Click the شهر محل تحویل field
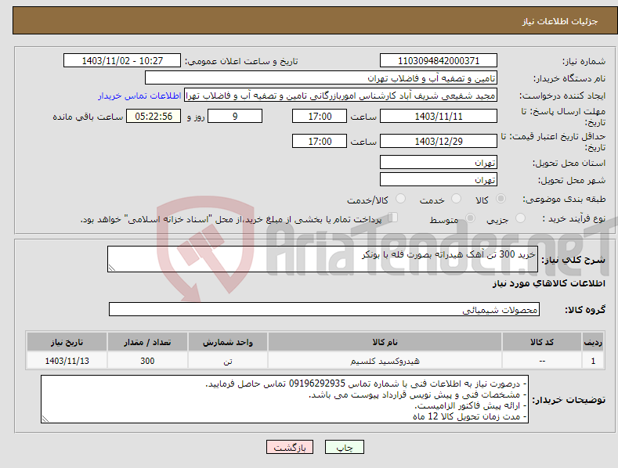This screenshot has height=468, width=618. coord(439,180)
